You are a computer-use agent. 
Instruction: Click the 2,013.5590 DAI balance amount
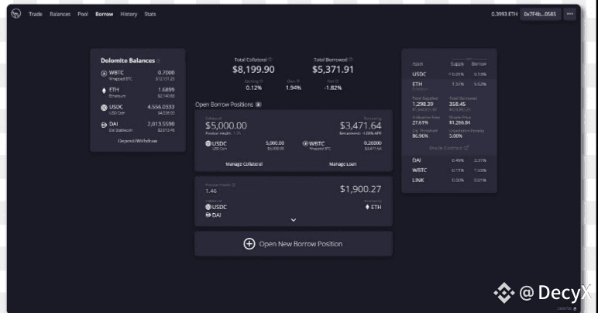point(161,124)
